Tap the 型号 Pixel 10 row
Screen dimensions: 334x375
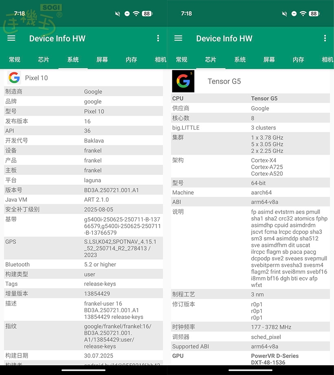tap(83, 111)
